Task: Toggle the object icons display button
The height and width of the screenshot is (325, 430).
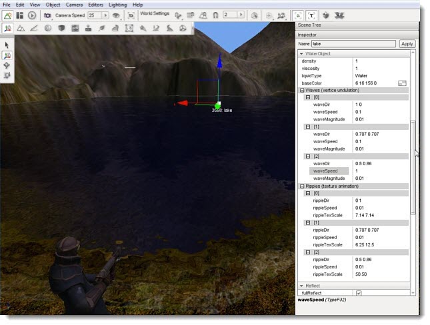Action: (298, 15)
